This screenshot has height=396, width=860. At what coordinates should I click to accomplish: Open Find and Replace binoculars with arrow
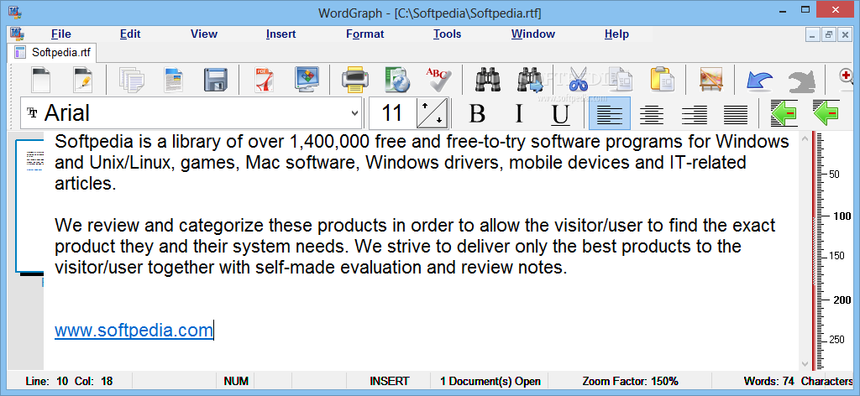click(529, 80)
